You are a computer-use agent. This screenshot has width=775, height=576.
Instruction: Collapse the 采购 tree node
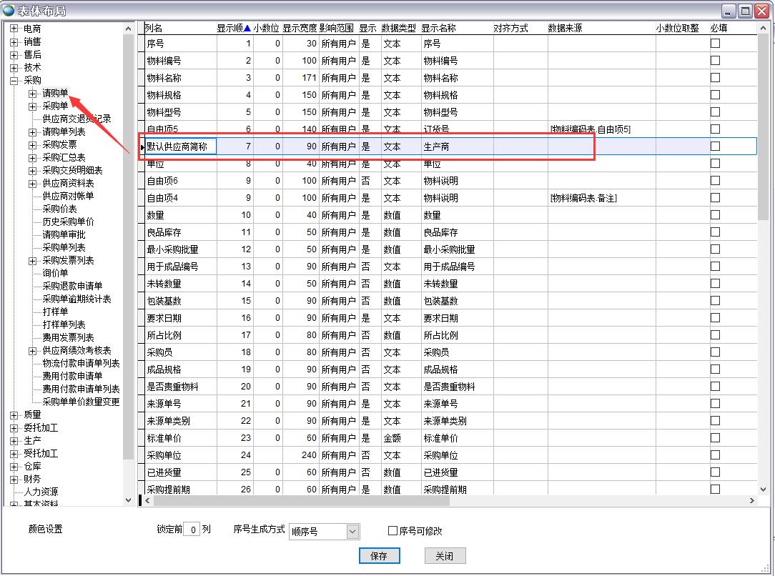point(14,80)
